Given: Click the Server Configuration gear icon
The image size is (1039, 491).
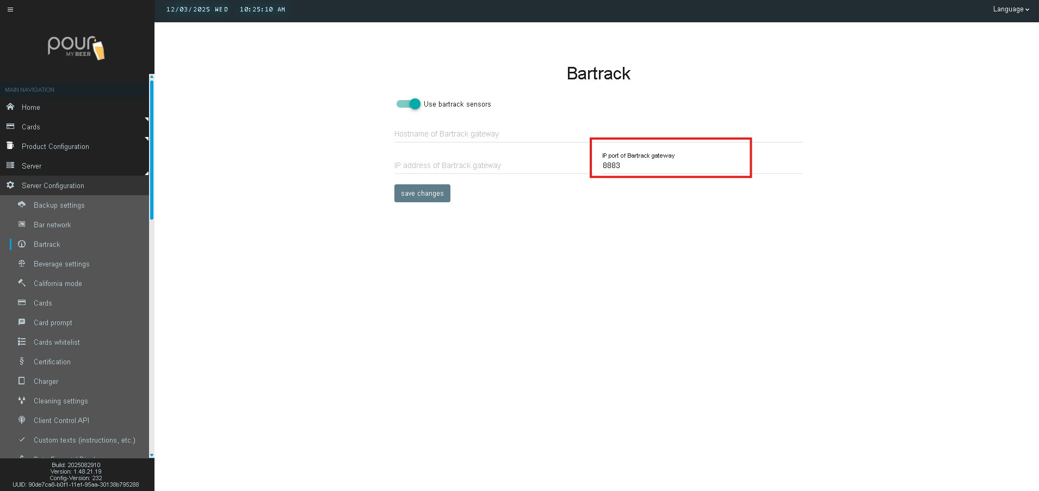Looking at the screenshot, I should (10, 185).
